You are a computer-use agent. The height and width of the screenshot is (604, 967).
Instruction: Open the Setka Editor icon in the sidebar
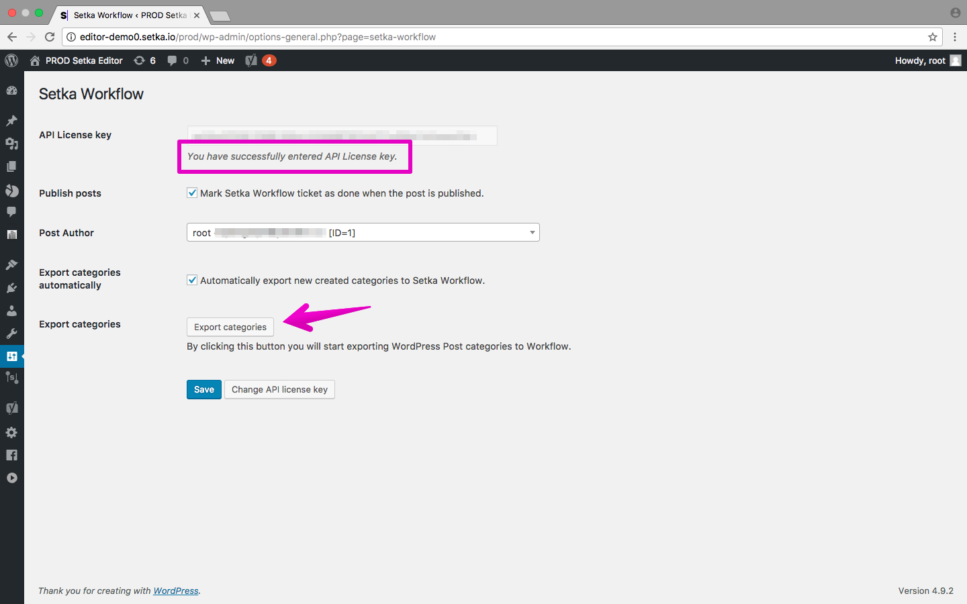point(11,378)
